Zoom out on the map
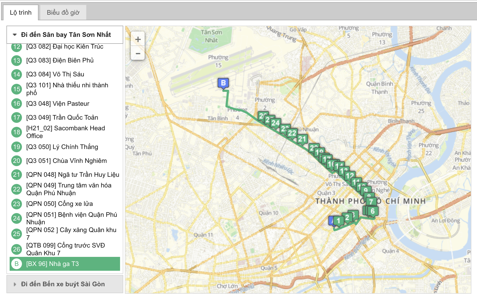Screen dimensions: 477x298 (138, 53)
